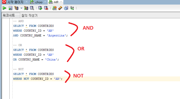The image size is (180, 99).
Task: Rollback changes with the red arrow database icon
Action: [46, 8]
